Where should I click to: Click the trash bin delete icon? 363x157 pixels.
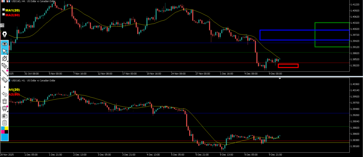coord(5,101)
